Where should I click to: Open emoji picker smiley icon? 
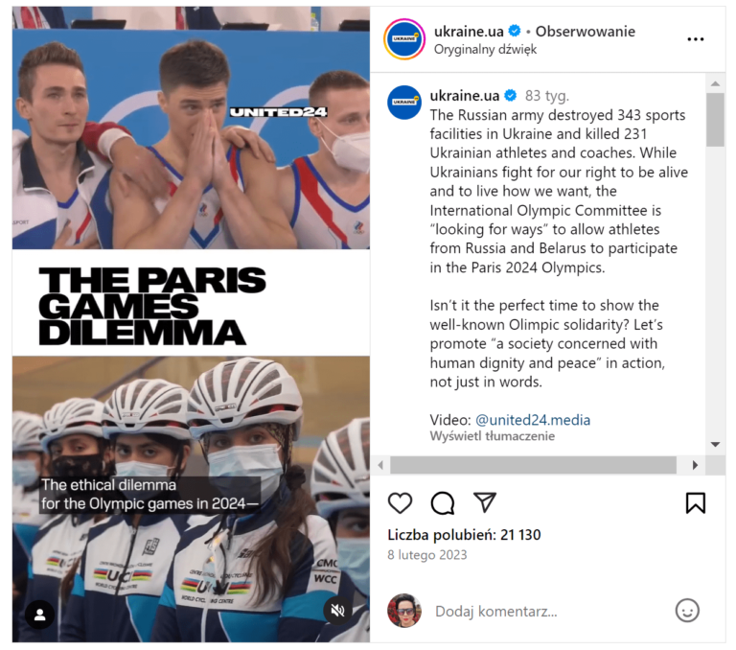coord(687,611)
